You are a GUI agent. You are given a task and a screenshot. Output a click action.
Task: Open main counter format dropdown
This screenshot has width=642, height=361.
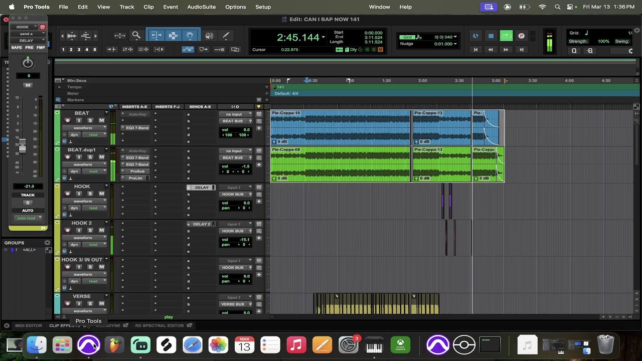[324, 37]
